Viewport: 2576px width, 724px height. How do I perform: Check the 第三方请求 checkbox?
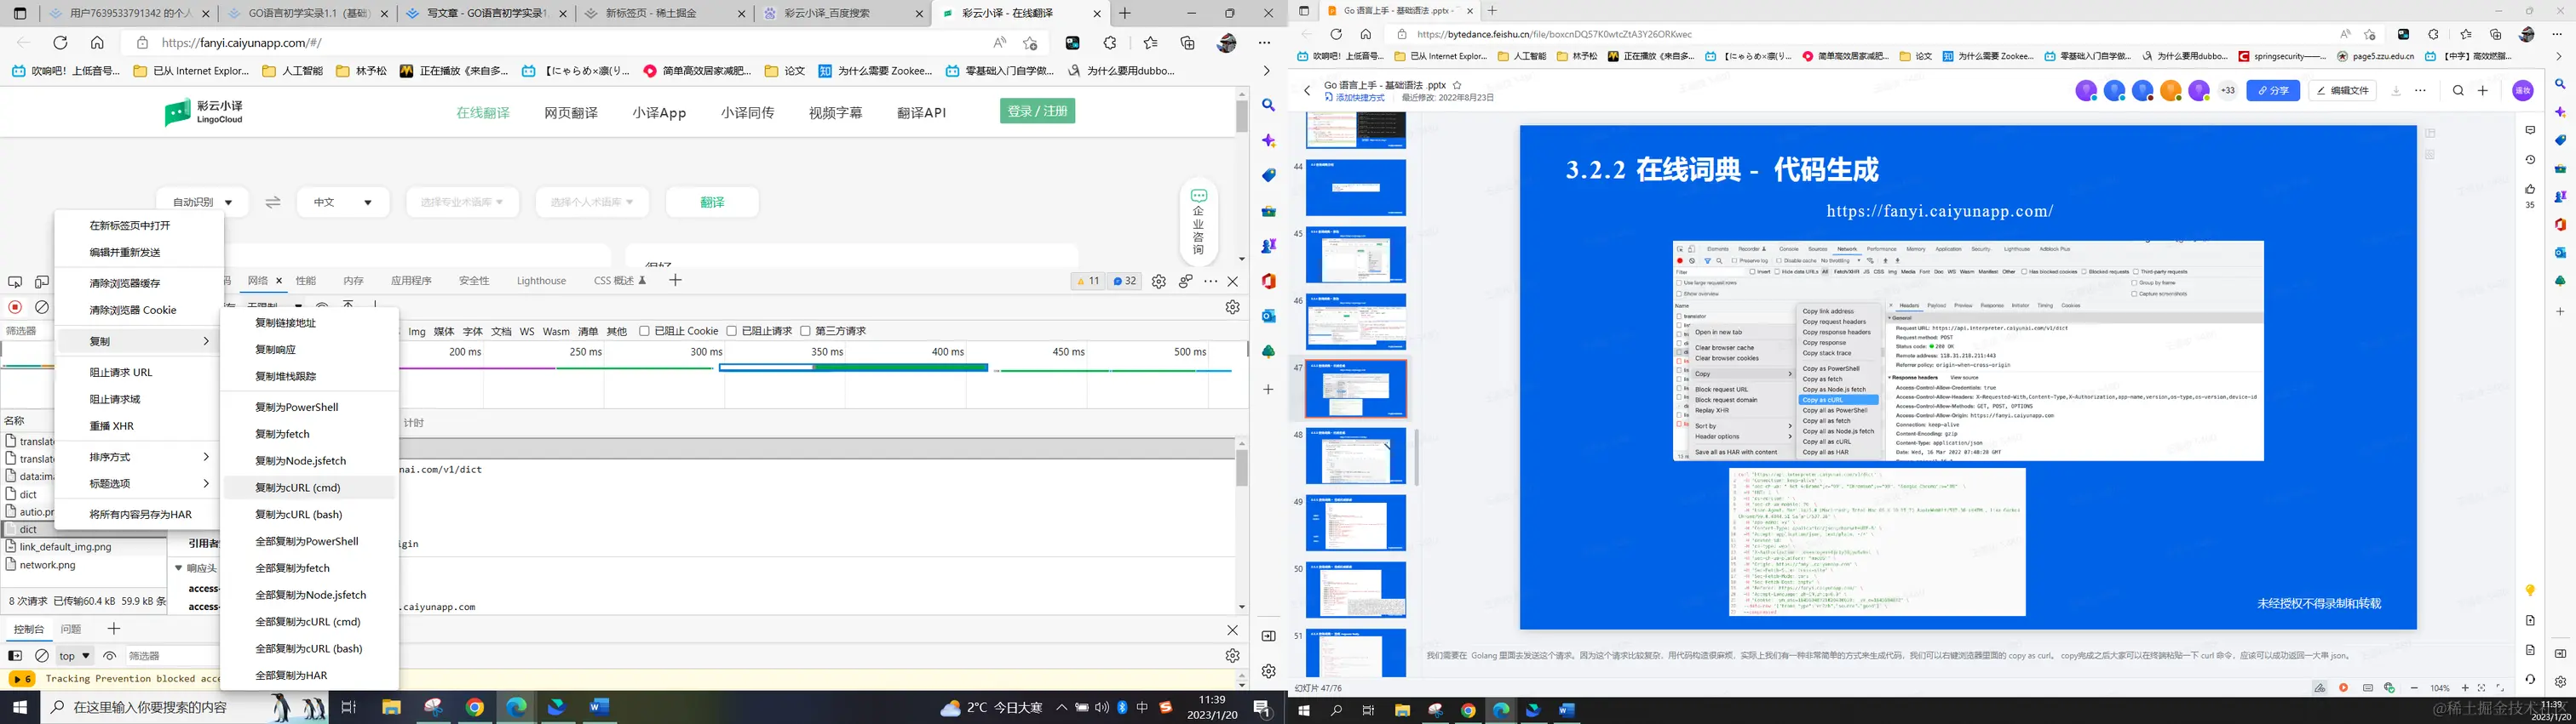[x=805, y=332]
